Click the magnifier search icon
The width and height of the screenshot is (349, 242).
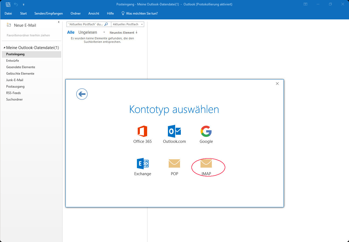pyautogui.click(x=106, y=24)
